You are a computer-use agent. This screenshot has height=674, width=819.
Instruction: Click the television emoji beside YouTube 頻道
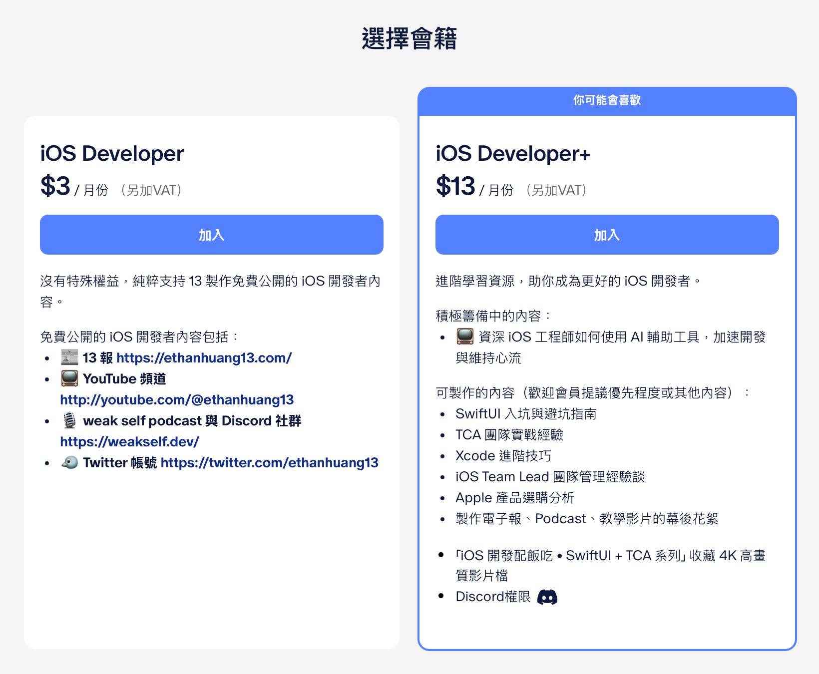(x=69, y=378)
